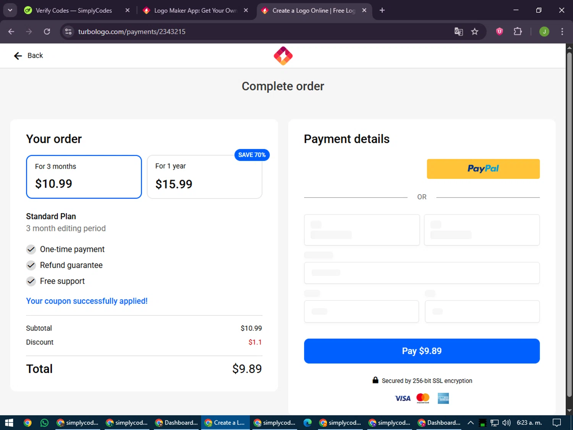Click the 'Your order' heading
The image size is (573, 430).
point(54,139)
